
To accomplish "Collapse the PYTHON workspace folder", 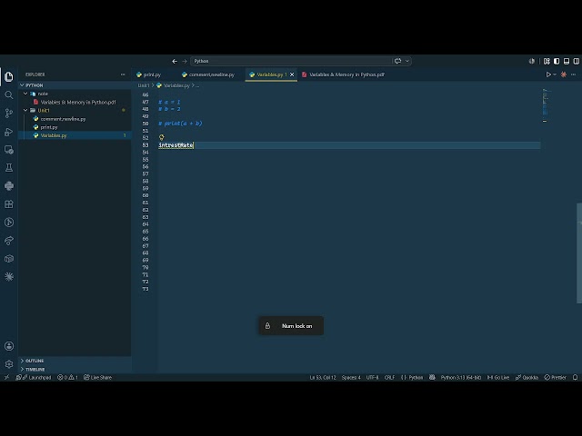I will click(22, 85).
